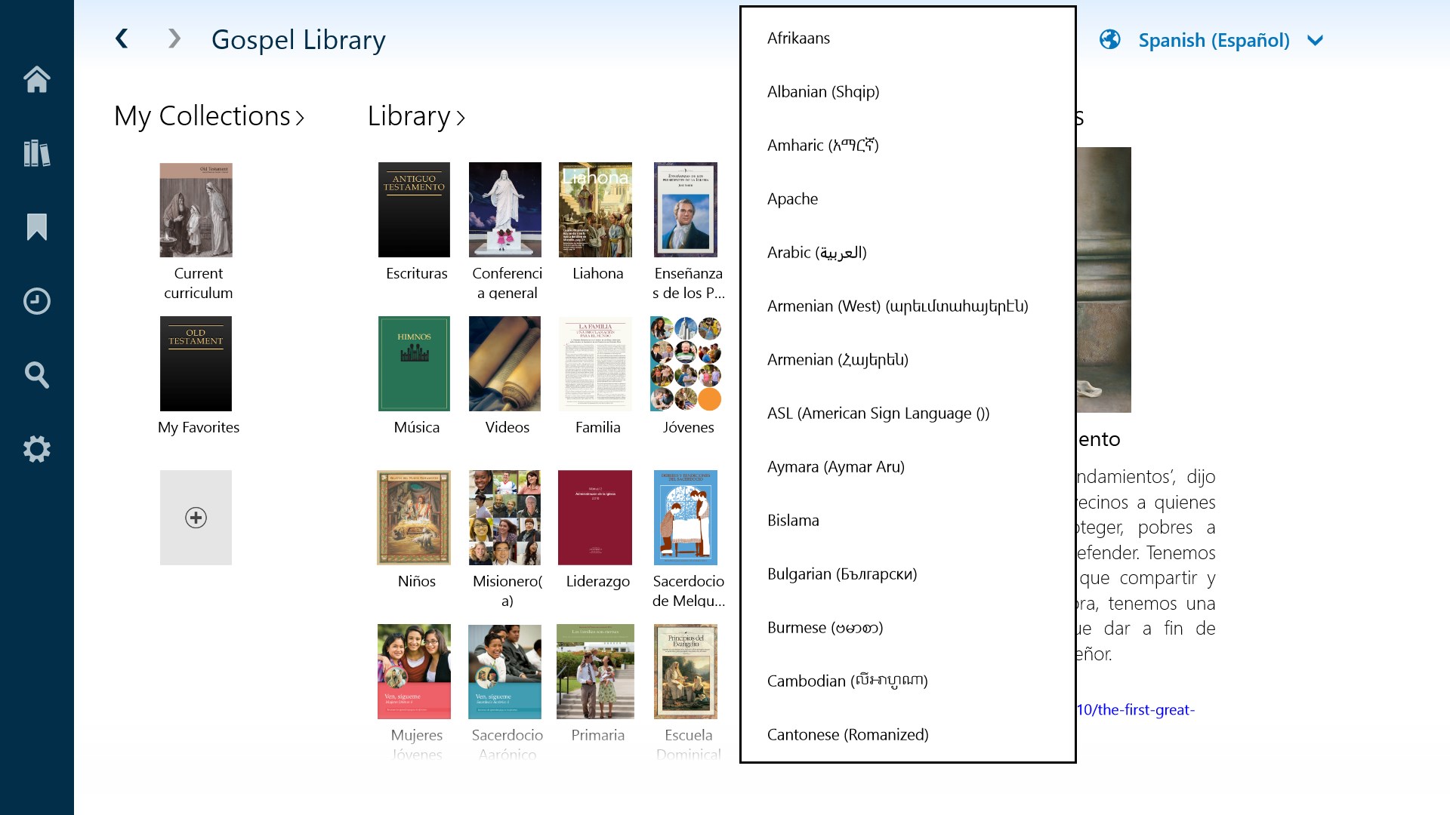The width and height of the screenshot is (1450, 815).
Task: Open the Música collection
Action: 414,364
